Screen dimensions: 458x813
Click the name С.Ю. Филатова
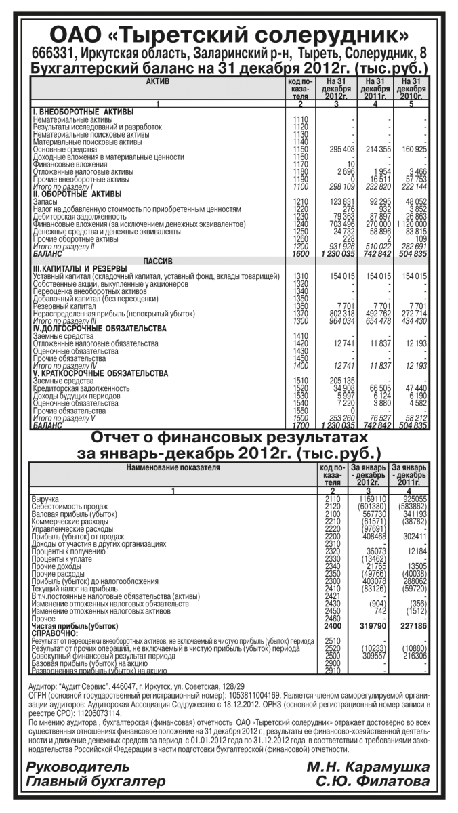pos(372,783)
